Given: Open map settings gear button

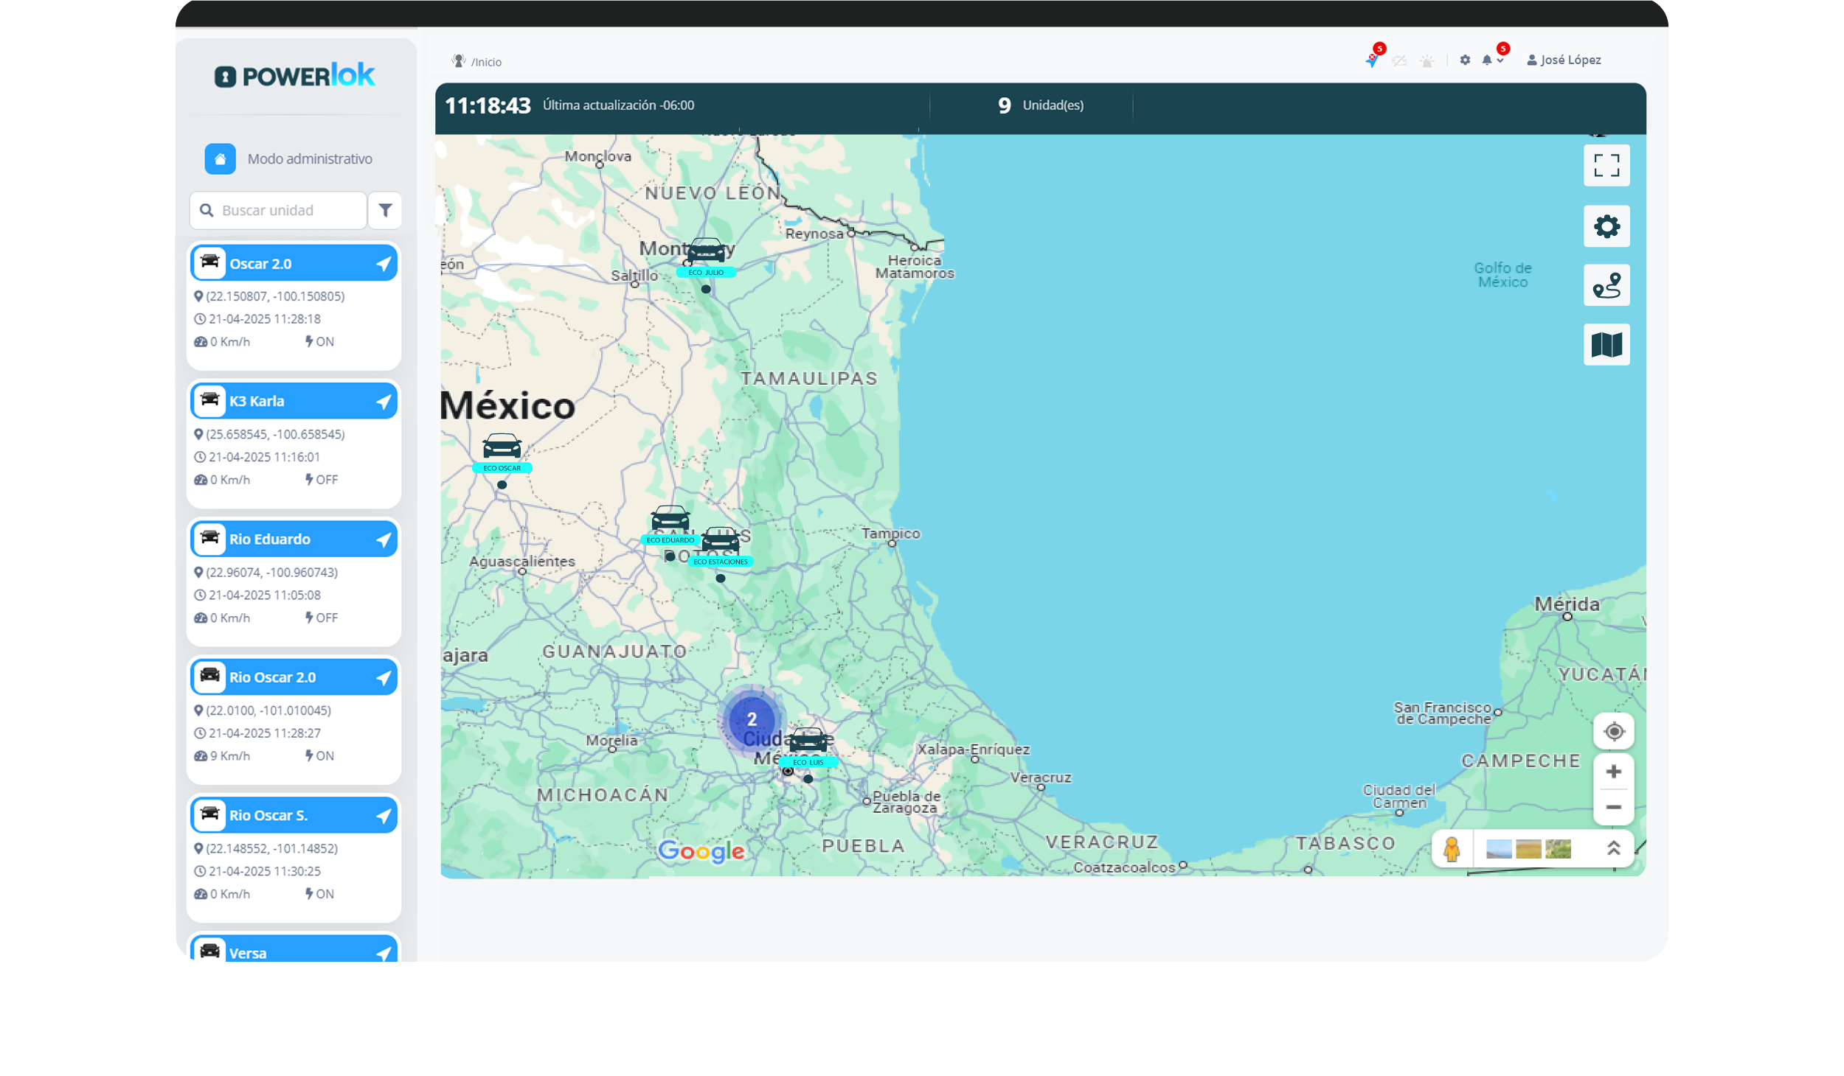Looking at the screenshot, I should pos(1605,226).
